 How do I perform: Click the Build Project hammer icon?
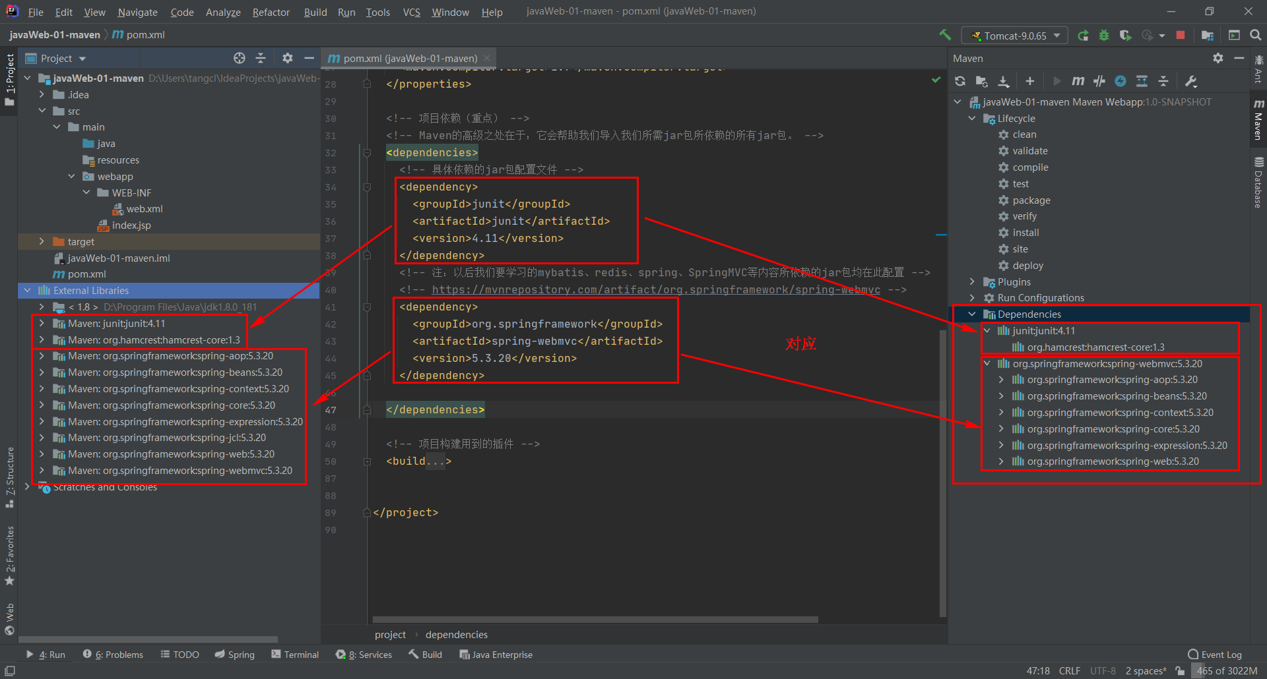pyautogui.click(x=945, y=35)
